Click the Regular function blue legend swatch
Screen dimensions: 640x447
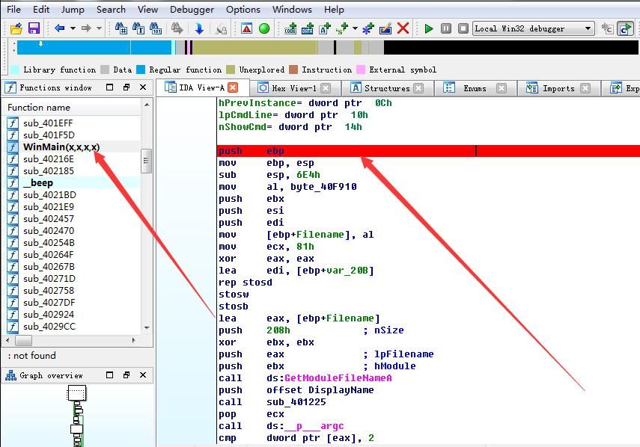point(141,70)
